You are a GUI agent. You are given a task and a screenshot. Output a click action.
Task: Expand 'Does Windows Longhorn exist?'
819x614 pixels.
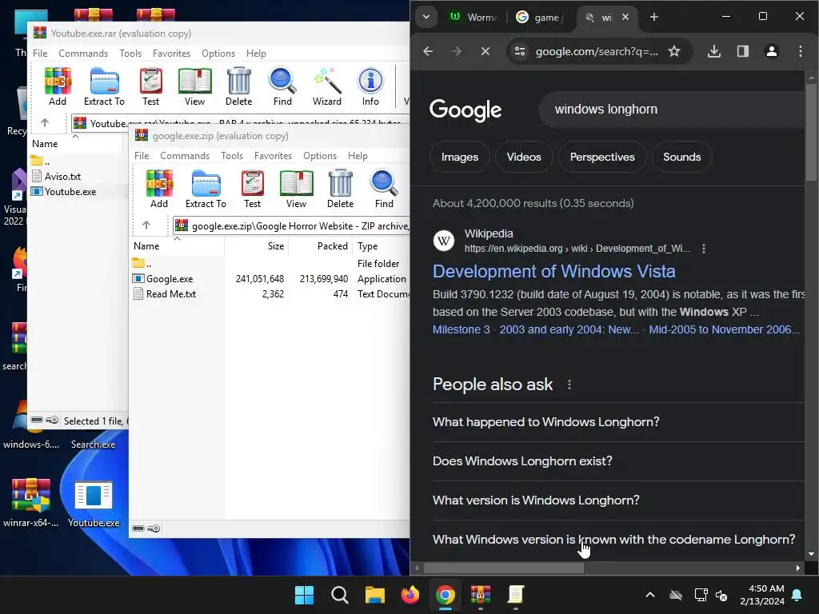pos(618,461)
